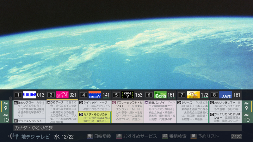This screenshot has height=142, width=253.
Task: Select channel number 021
Action: pyautogui.click(x=73, y=95)
